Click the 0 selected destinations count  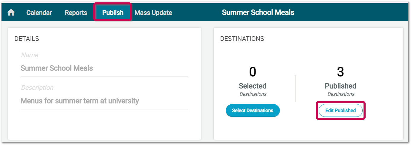pyautogui.click(x=253, y=72)
